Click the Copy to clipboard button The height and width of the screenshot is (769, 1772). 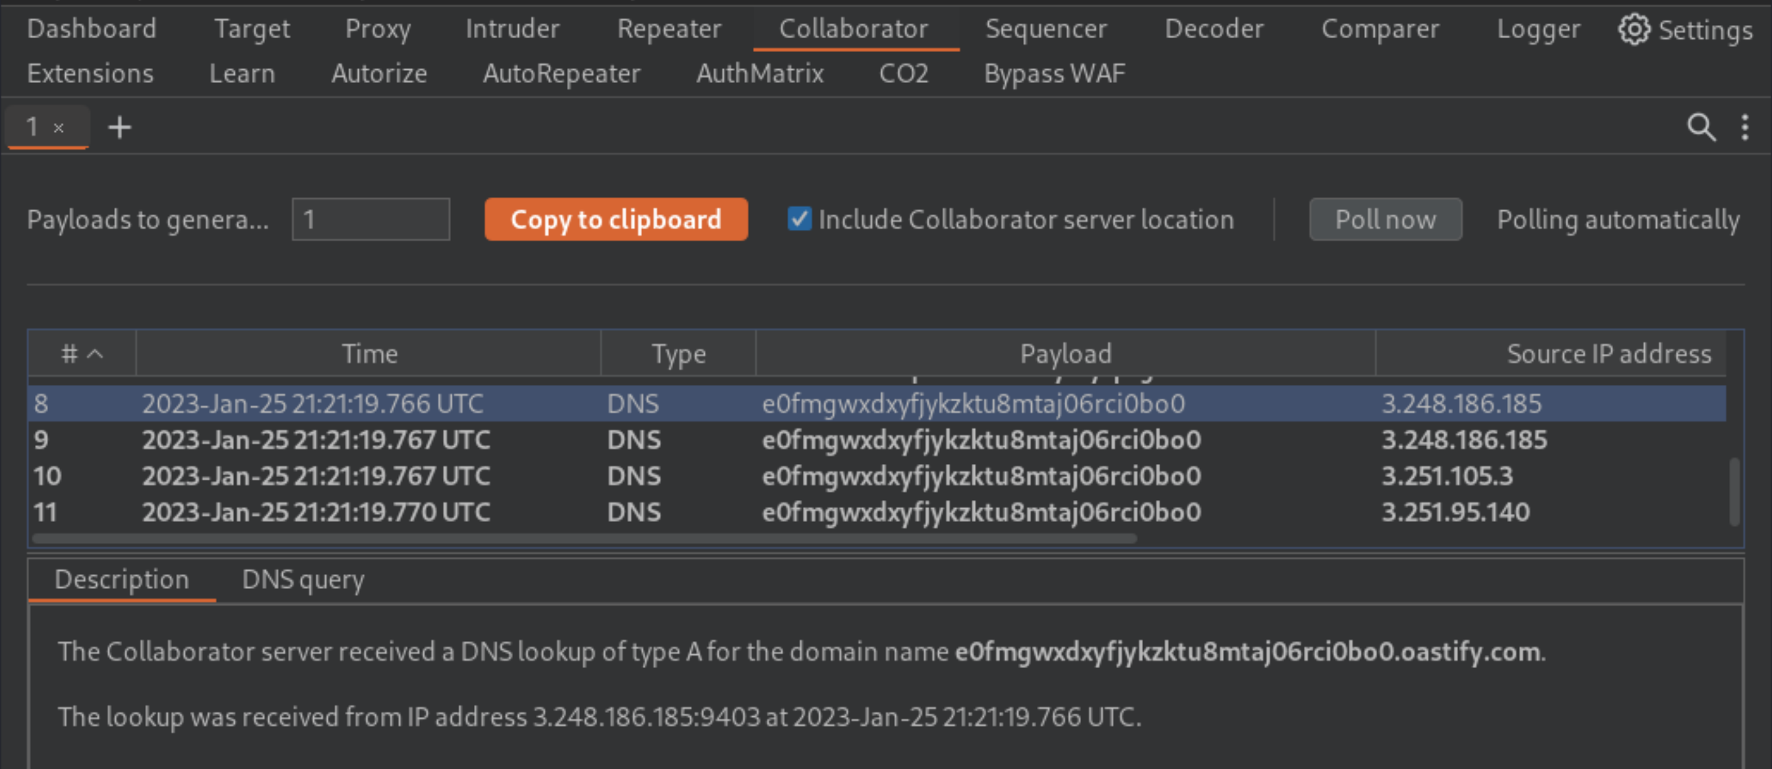[x=616, y=219]
